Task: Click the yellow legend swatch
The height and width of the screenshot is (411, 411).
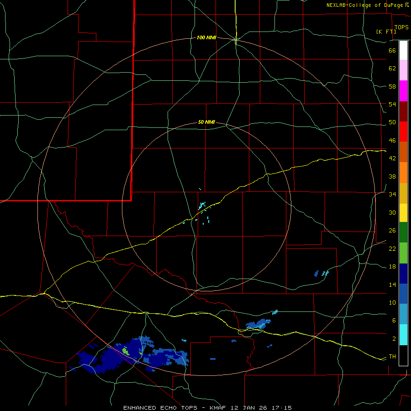Action: pos(403,213)
